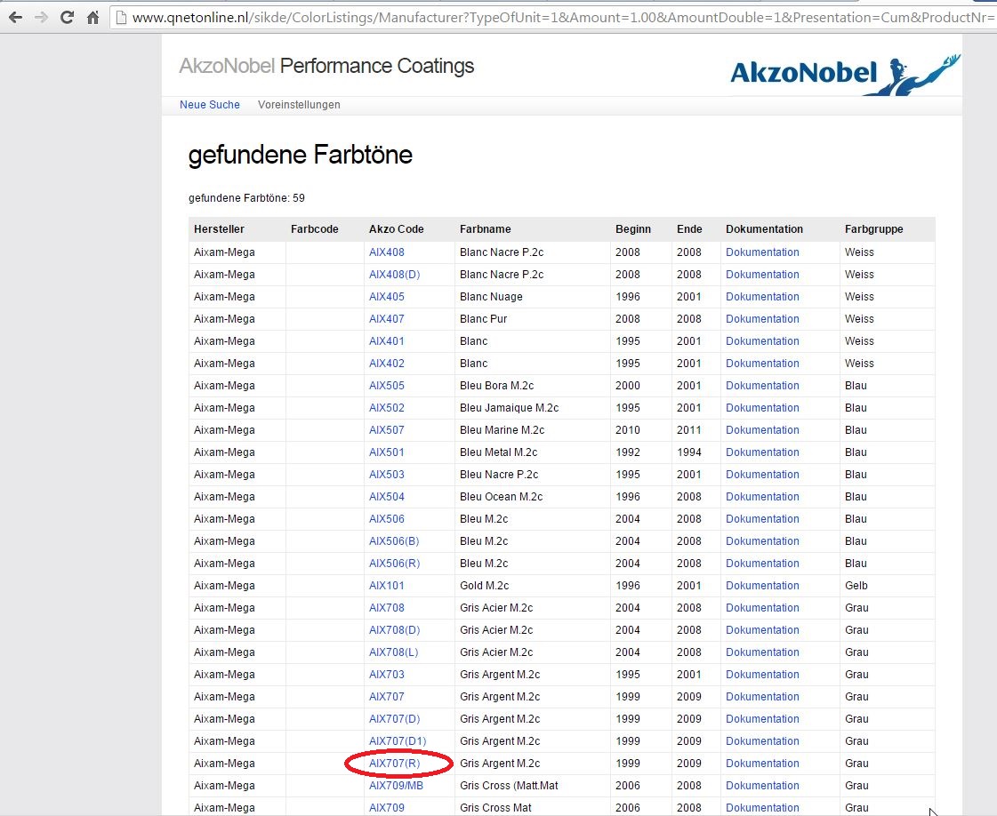Image resolution: width=997 pixels, height=816 pixels.
Task: Open AIX703 Gris Argent code
Action: point(387,675)
